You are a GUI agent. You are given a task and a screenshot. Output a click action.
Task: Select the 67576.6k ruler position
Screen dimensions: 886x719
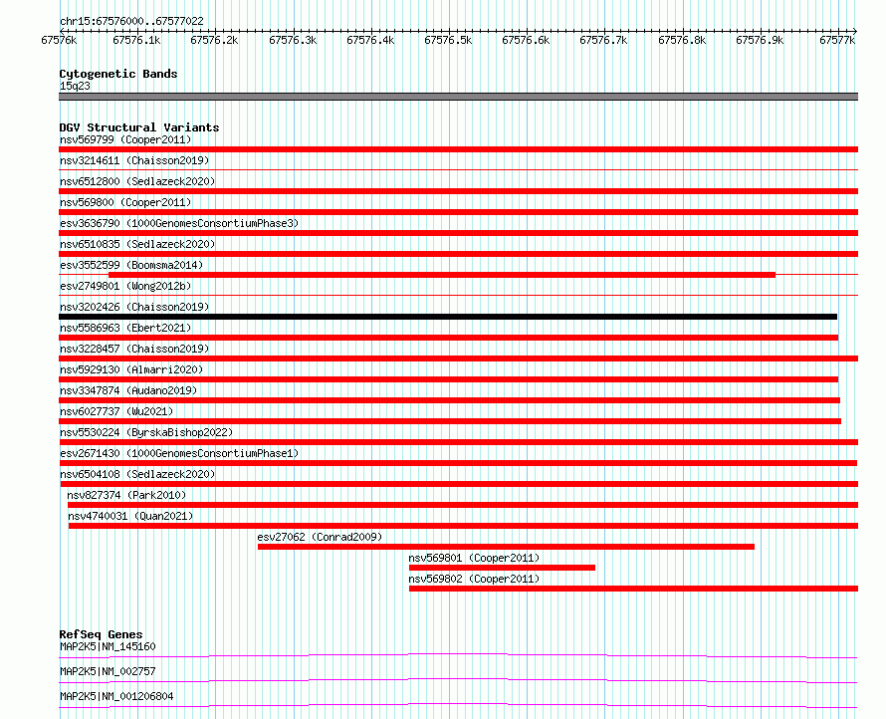pyautogui.click(x=526, y=40)
